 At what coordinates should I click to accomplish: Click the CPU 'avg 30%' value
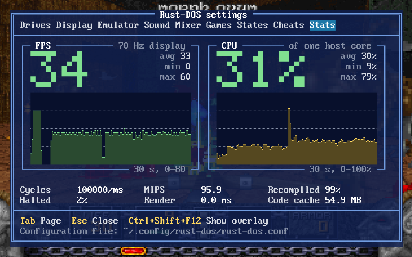tap(359, 56)
